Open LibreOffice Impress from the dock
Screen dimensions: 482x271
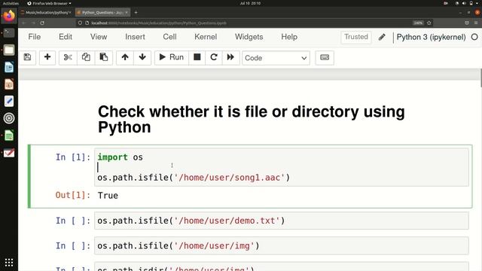click(x=9, y=84)
